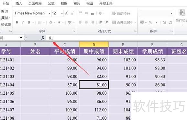The image size is (187, 120).
Task: Switch to the 视图 tab
Action: 90,3
